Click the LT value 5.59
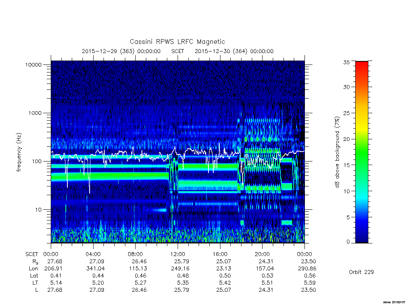Viewport: 406px width, 304px height. coord(310,283)
